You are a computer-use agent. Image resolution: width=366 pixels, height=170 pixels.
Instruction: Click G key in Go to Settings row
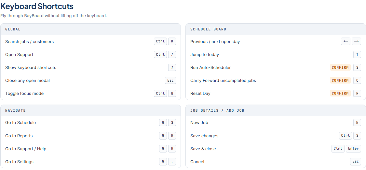(163, 162)
